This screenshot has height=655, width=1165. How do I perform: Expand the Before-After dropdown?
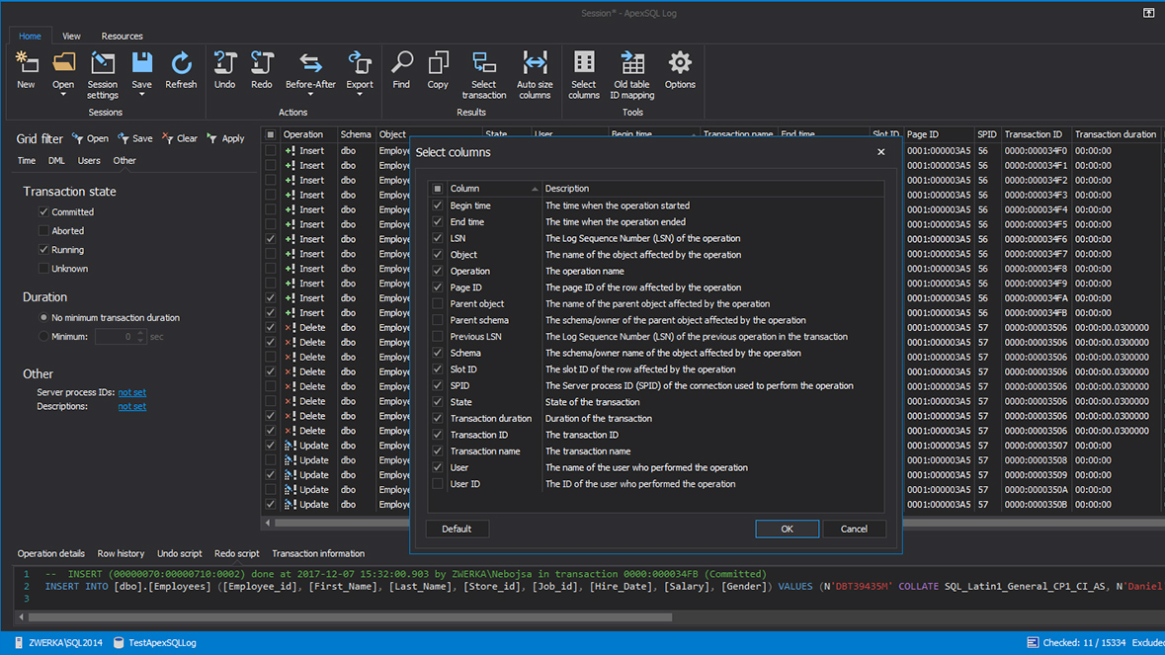click(310, 96)
